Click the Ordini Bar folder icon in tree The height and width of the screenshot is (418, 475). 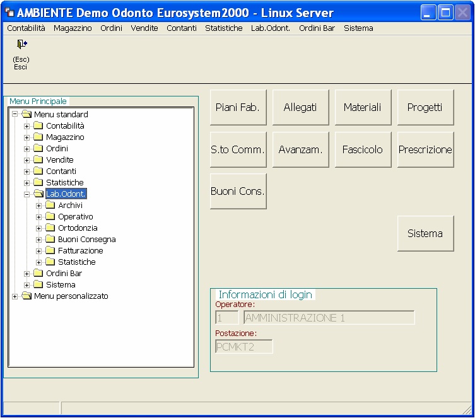(38, 274)
